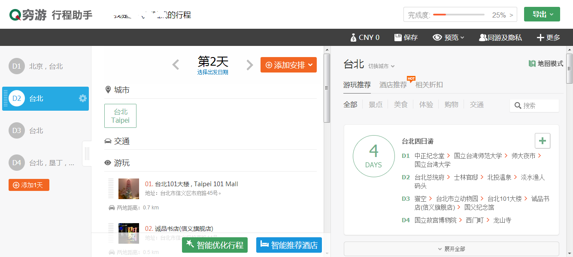This screenshot has height=257, width=573.
Task: Click the D3 day circle
Action: [17, 130]
